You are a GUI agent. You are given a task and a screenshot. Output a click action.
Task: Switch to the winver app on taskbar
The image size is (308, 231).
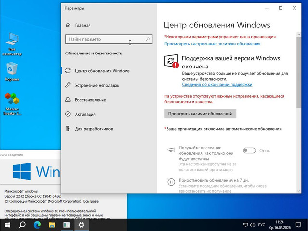[66, 225]
